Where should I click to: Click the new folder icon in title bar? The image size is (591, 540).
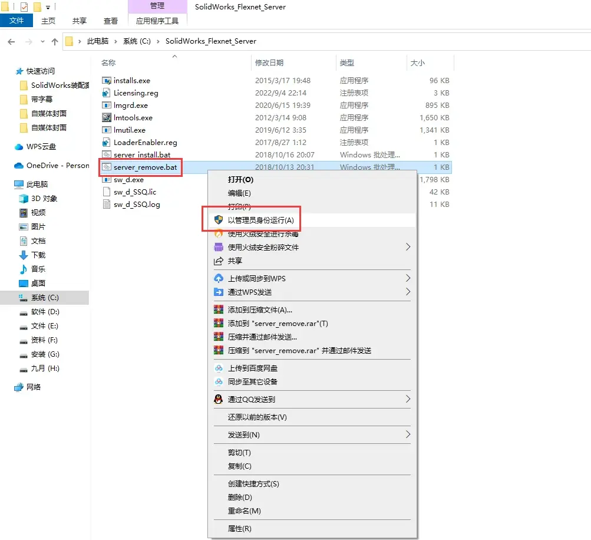click(37, 7)
